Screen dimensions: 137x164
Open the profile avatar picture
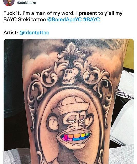9,3
